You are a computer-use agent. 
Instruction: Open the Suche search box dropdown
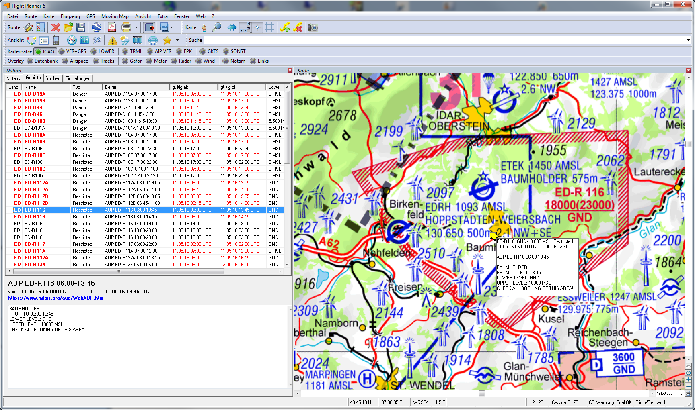click(x=688, y=40)
